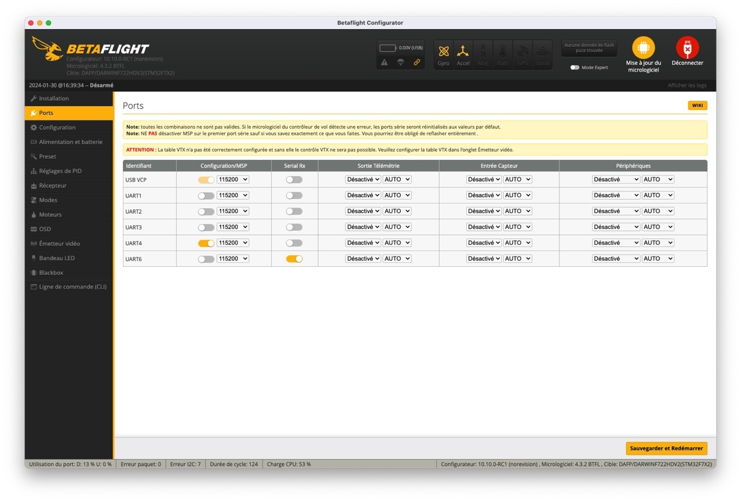Image resolution: width=741 pixels, height=501 pixels.
Task: Click the OSD sidebar icon
Action: 34,229
